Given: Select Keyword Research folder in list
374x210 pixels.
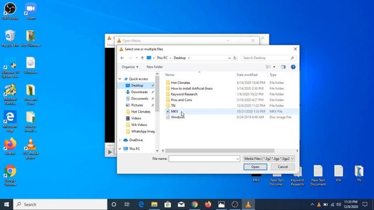Looking at the screenshot, I should click(x=231, y=94).
